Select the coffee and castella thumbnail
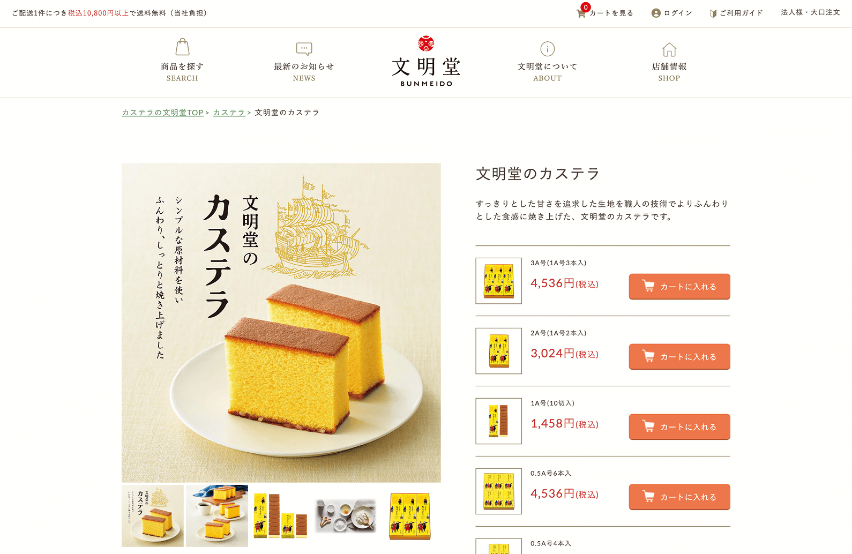Image resolution: width=852 pixels, height=554 pixels. tap(217, 516)
